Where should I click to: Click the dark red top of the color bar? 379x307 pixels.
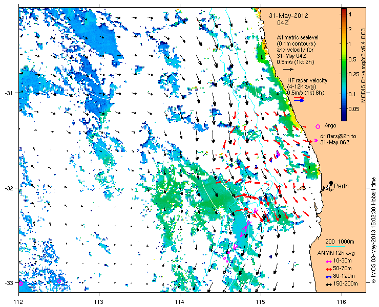(x=344, y=10)
